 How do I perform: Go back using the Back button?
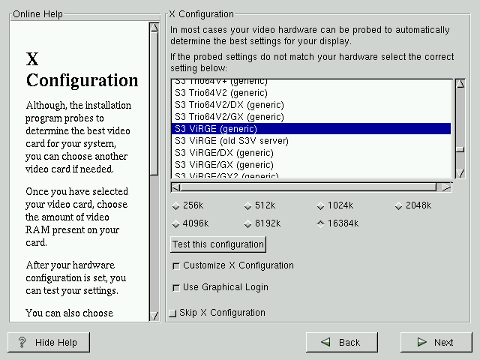coord(341,342)
